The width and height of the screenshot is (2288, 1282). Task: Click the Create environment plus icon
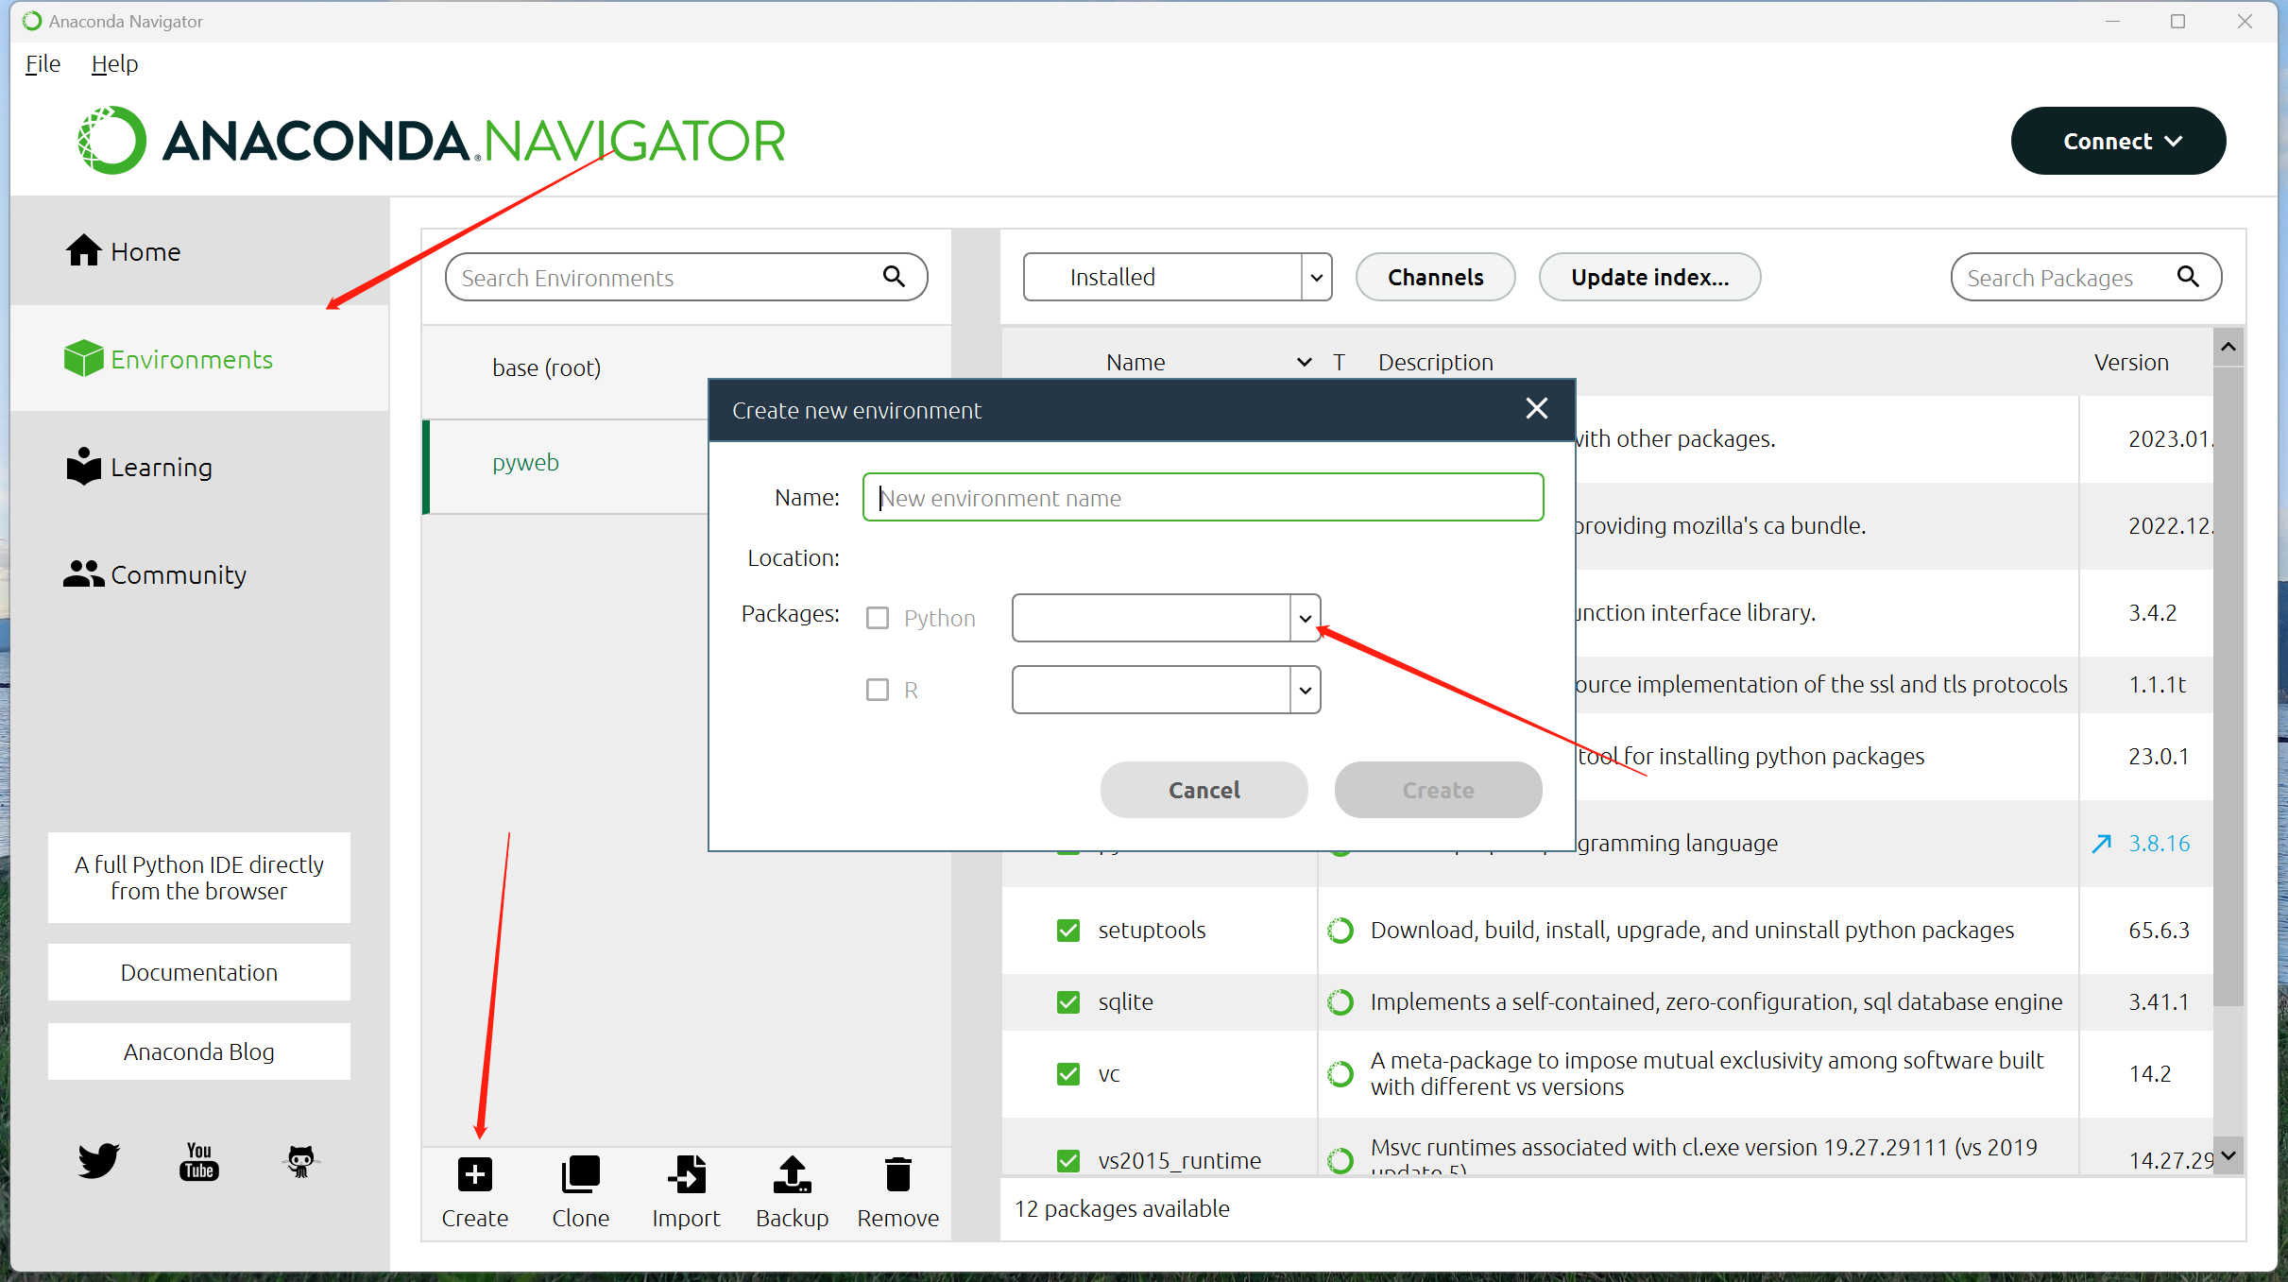click(x=474, y=1174)
